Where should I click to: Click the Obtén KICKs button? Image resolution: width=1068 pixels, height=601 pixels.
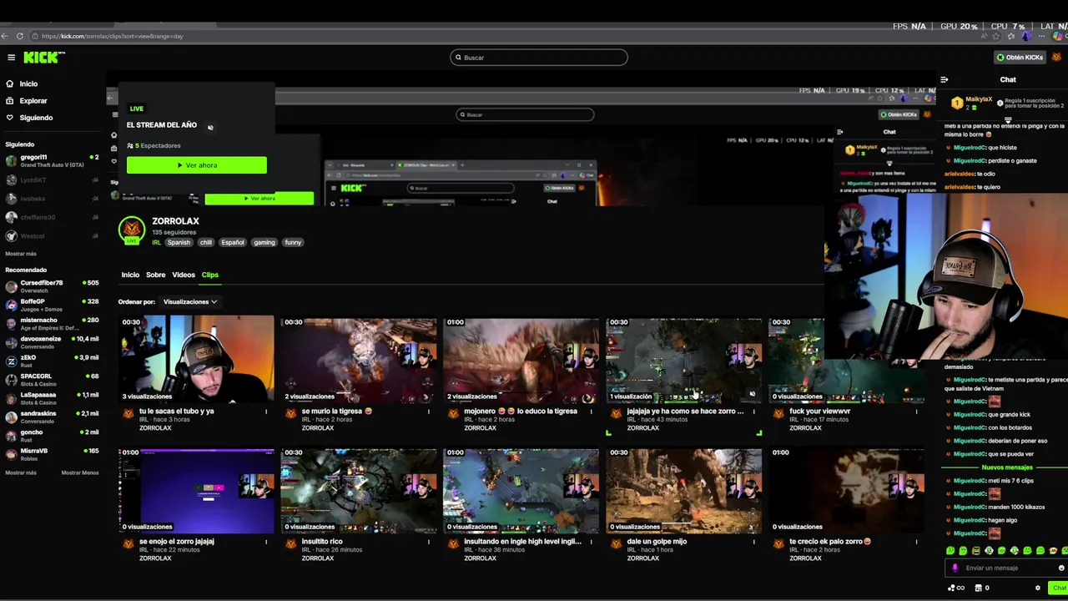click(1020, 58)
